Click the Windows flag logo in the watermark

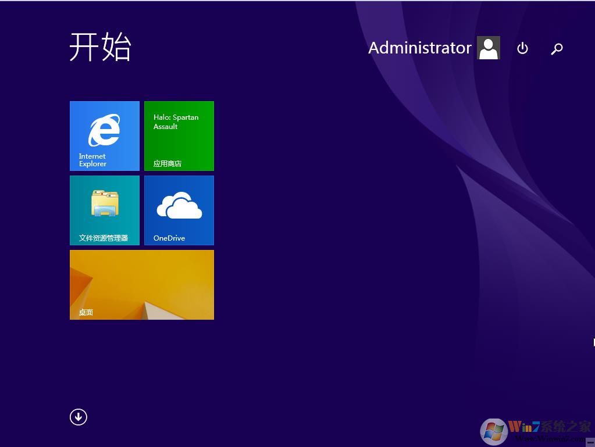click(493, 432)
